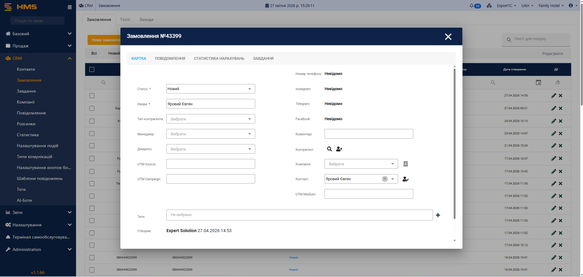Open Контакти in the CRM sidebar
Viewport: 583px width, 277px height.
[26, 69]
